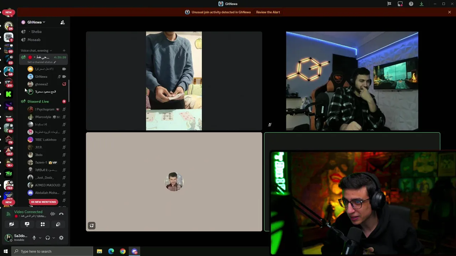Open the PUBG server icon
456x256 pixels.
point(9,37)
